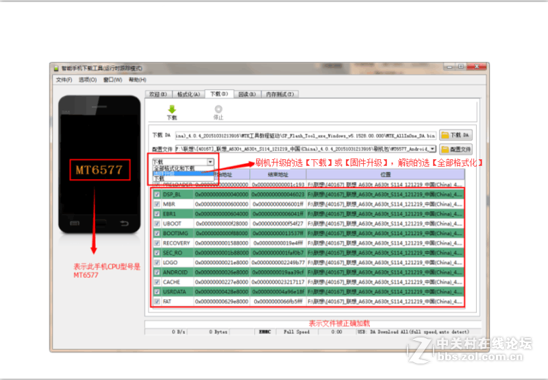Minimize the flash tool window
The height and width of the screenshot is (380, 548).
tap(449, 67)
